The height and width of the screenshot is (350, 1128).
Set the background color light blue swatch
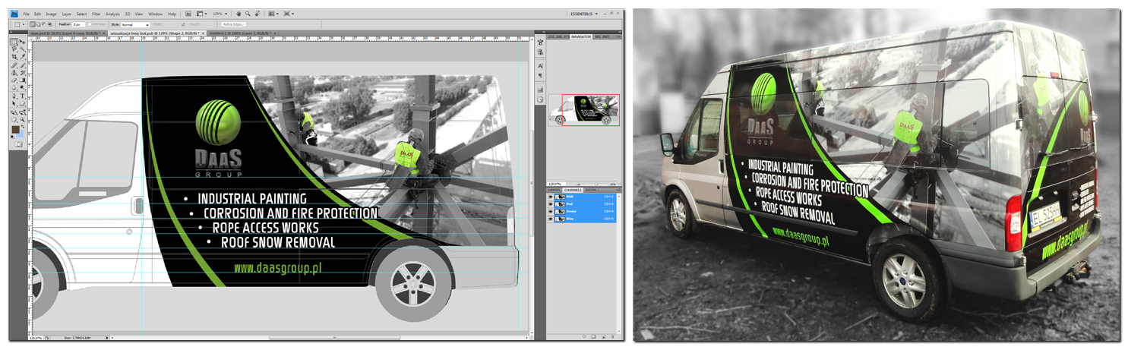click(x=22, y=134)
